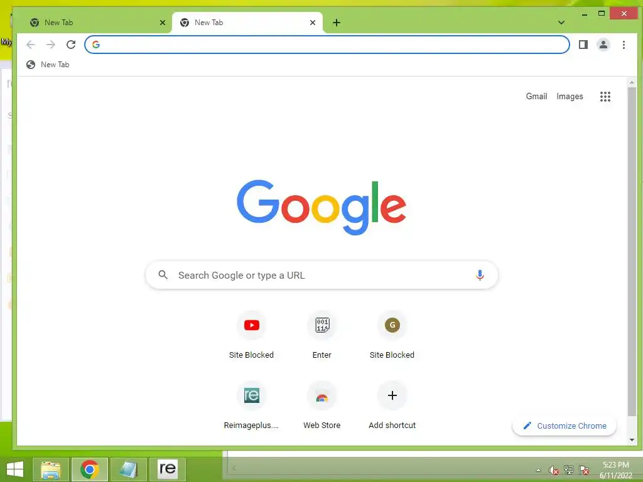Click the browser forward arrow

(51, 45)
